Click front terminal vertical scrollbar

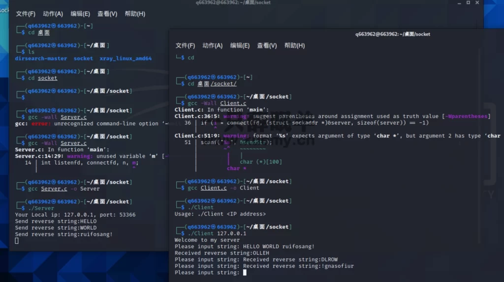pos(479,146)
